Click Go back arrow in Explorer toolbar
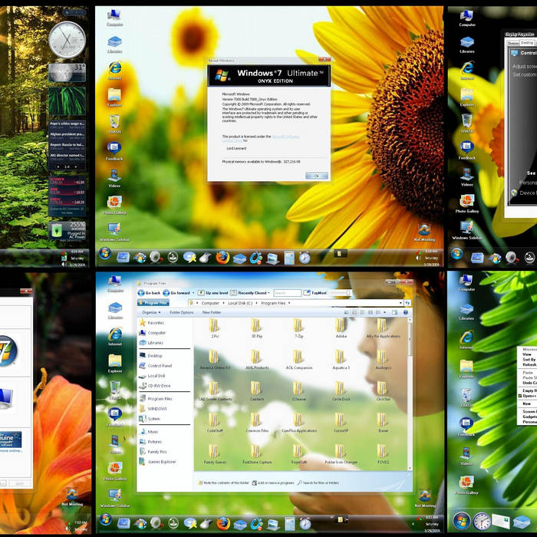Image resolution: width=537 pixels, height=537 pixels. 149,292
